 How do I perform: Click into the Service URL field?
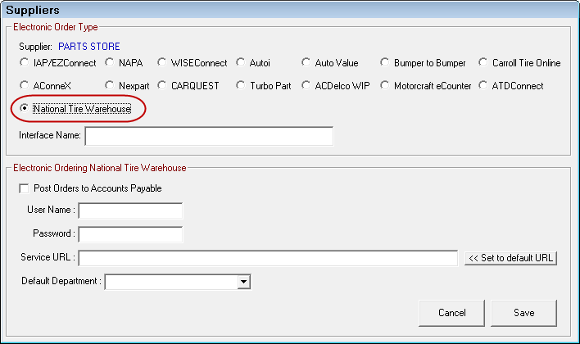coord(267,258)
